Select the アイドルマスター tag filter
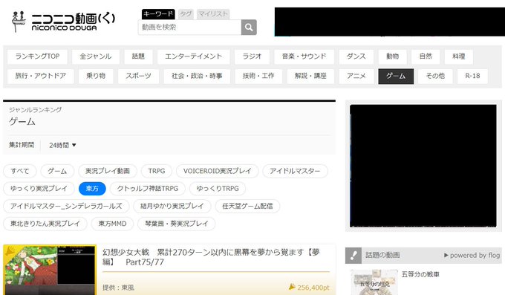Screen dimensions: 505x295 click(295, 171)
